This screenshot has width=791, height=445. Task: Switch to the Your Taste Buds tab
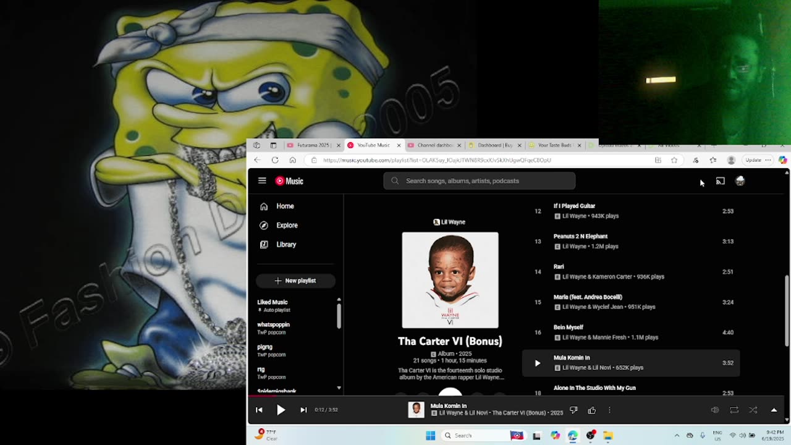click(554, 145)
